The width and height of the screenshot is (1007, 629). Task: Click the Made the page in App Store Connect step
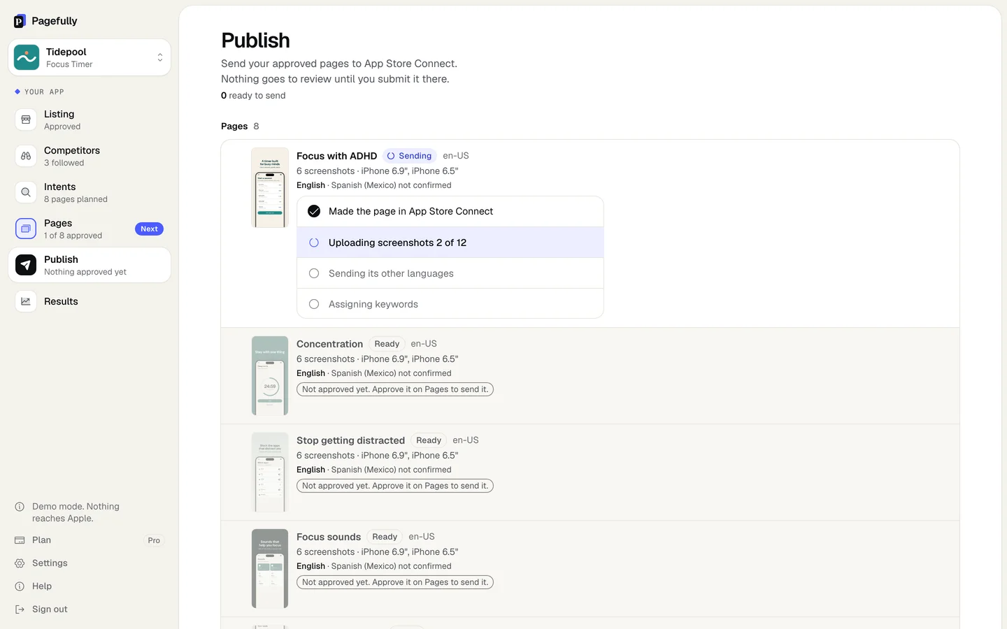(x=450, y=211)
